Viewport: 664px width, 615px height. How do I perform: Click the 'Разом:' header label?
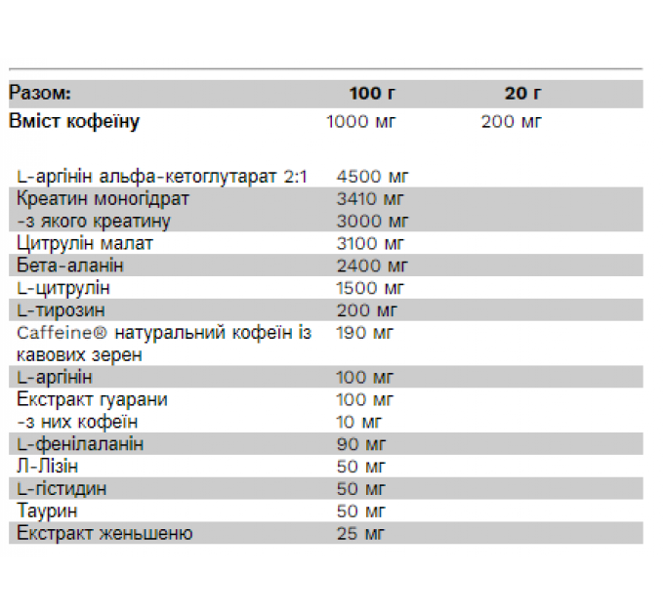[x=40, y=93]
